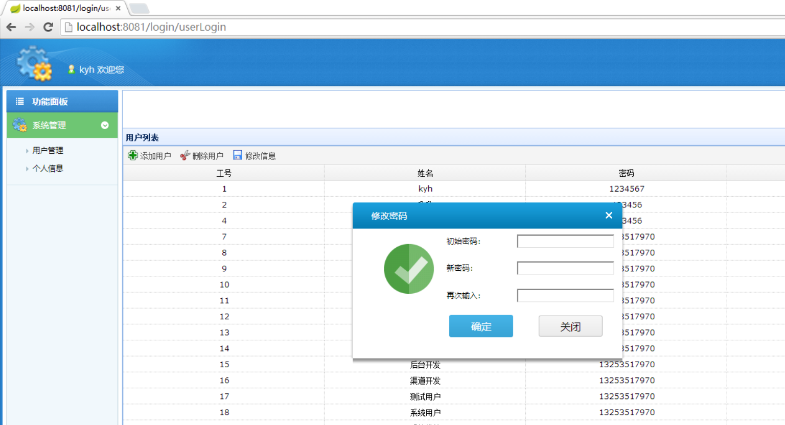Click the user avatar icon beside kyh
This screenshot has width=785, height=425.
coord(72,69)
